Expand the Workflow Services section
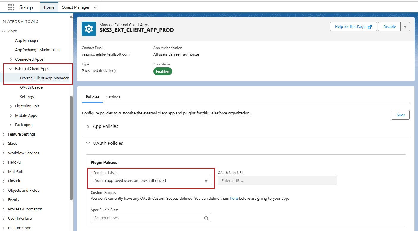This screenshot has width=418, height=231. 4,153
